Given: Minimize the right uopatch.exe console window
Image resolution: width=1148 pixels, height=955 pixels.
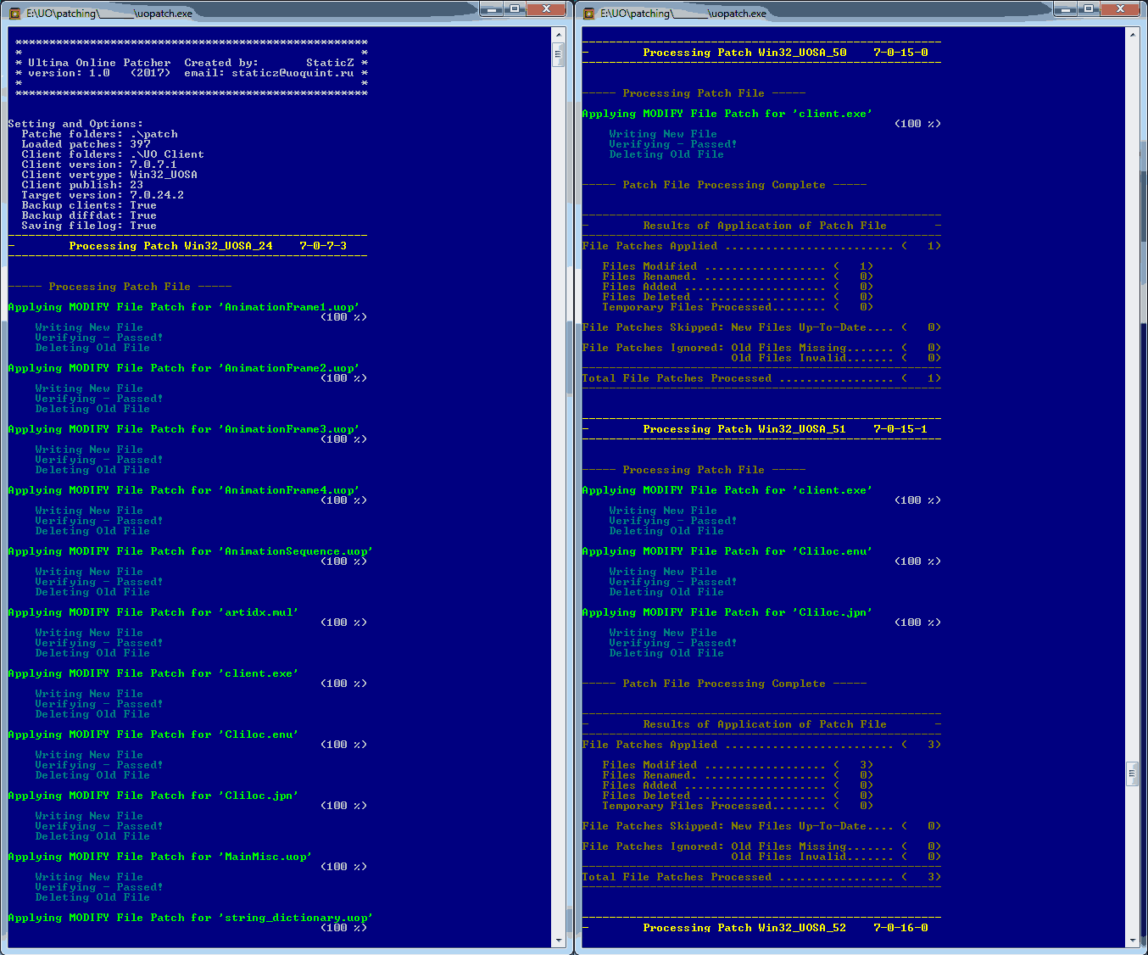Looking at the screenshot, I should pos(1066,8).
